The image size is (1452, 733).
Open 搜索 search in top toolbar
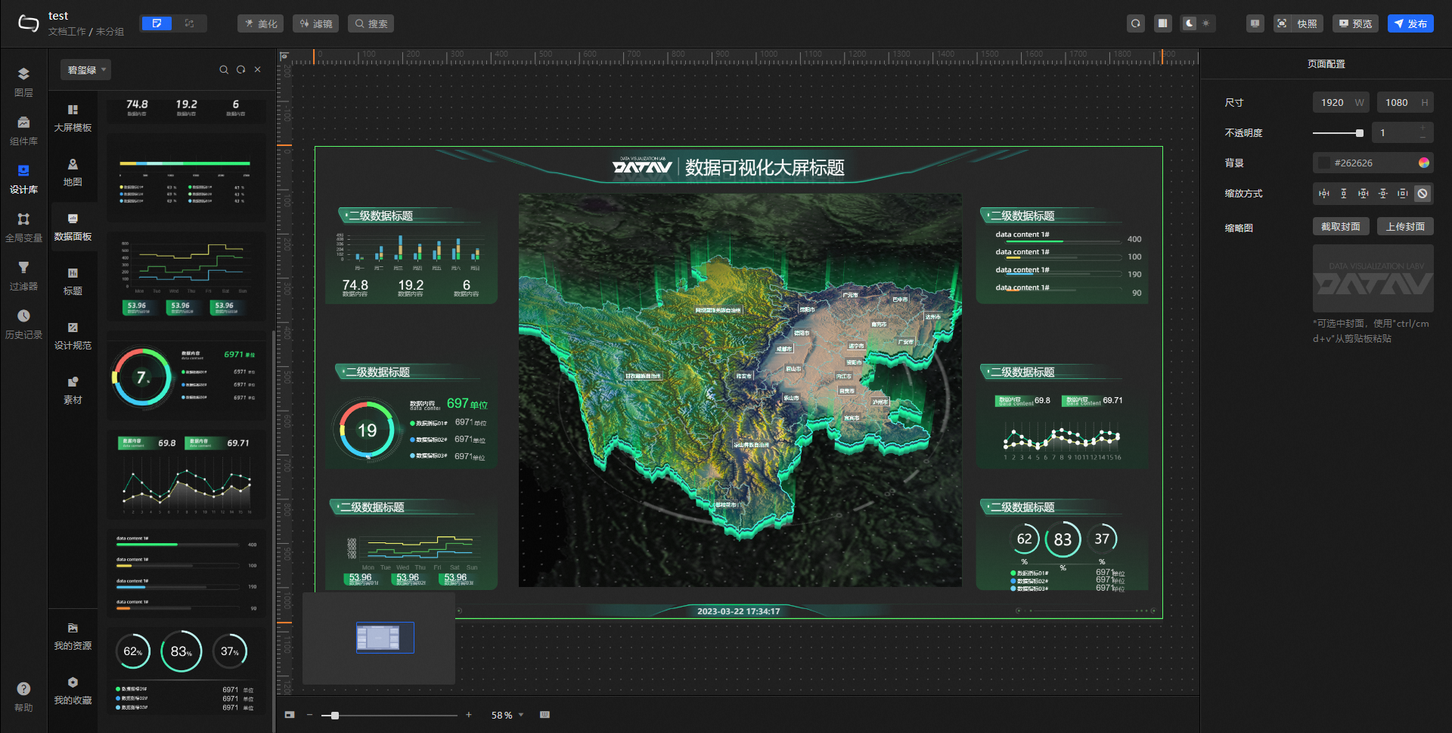pos(371,23)
